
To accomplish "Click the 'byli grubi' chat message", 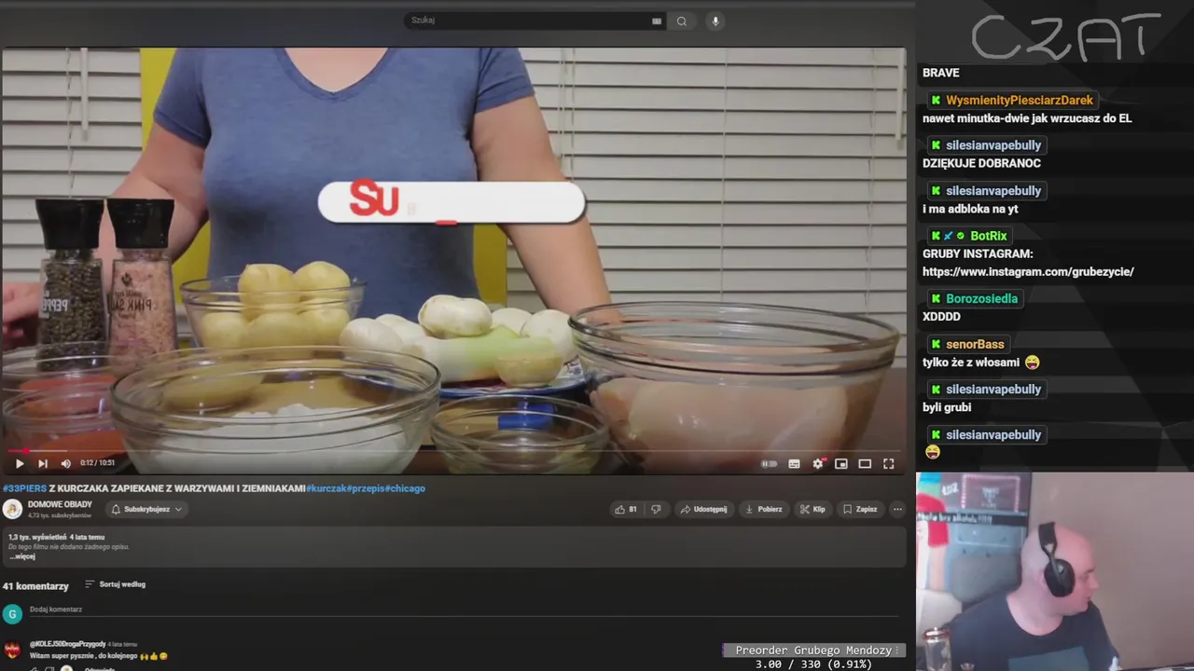I will click(x=947, y=407).
